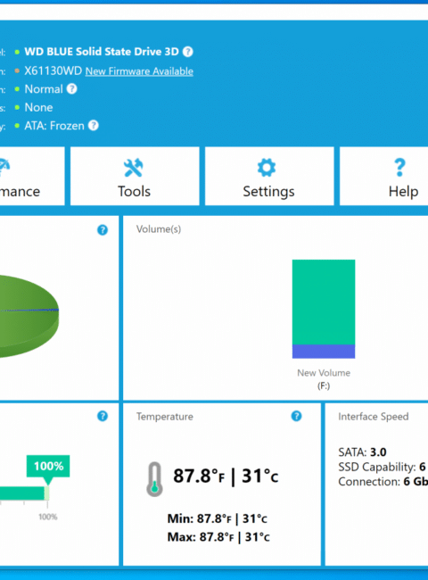428x580 pixels.
Task: Click the None status text
Action: [39, 108]
